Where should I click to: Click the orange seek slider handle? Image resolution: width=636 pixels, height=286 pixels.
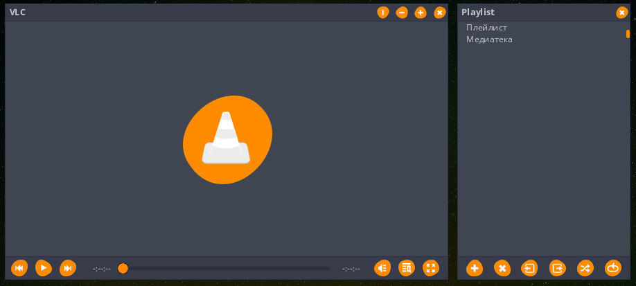tap(123, 268)
